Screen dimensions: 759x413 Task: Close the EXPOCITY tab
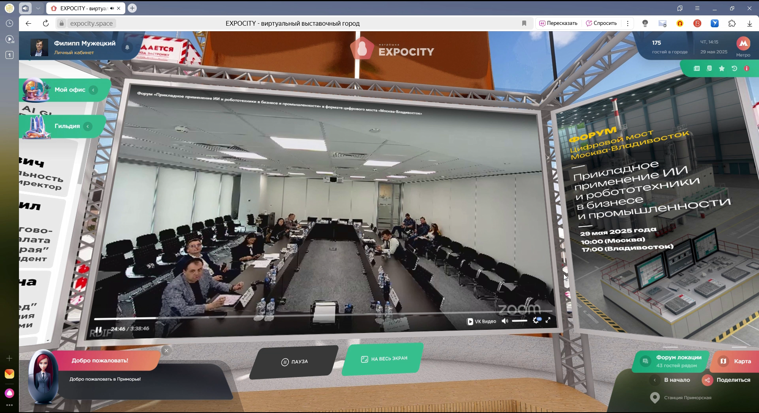119,8
